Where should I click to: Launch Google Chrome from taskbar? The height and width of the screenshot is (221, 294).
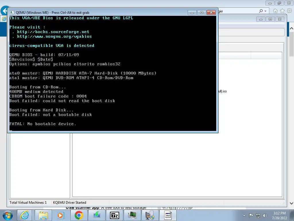[x=79, y=215]
